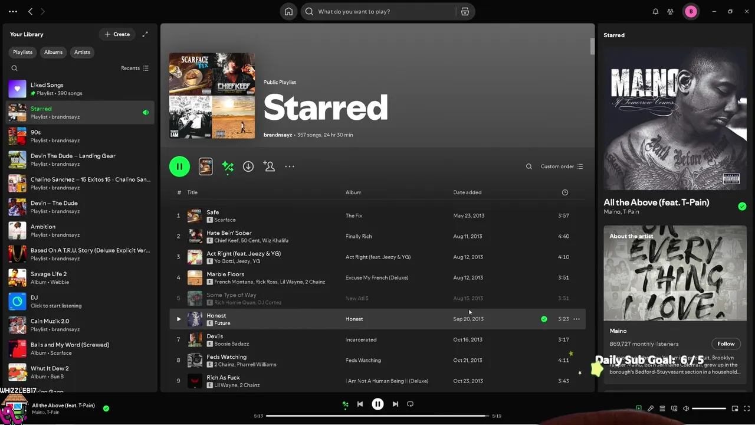Mute the volume speaker icon
This screenshot has height=425, width=755.
click(x=686, y=408)
